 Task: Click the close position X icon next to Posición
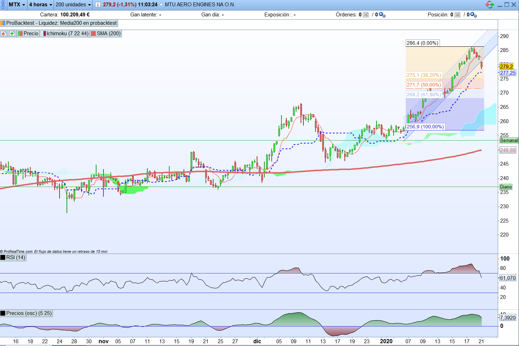click(x=457, y=15)
